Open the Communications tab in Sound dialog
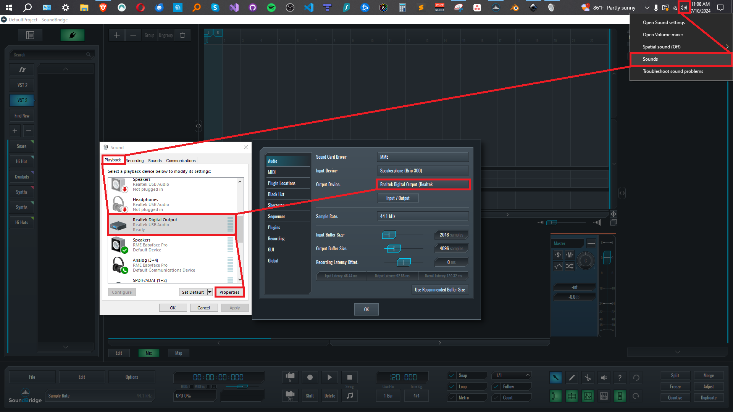This screenshot has height=412, width=733. click(x=181, y=161)
